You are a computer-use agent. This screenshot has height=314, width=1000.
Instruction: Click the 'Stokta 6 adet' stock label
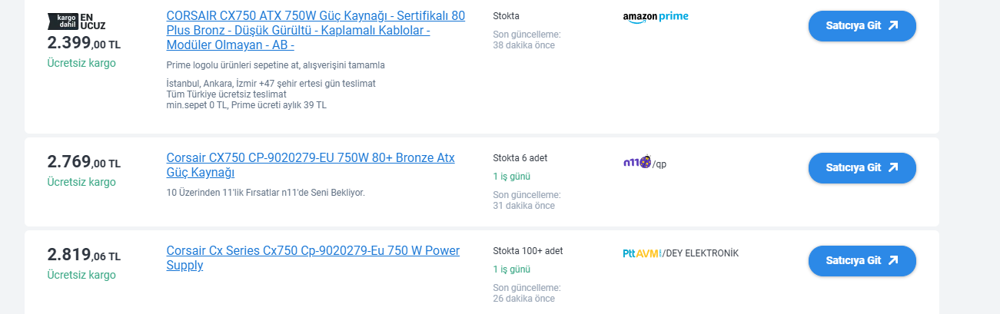tap(520, 158)
